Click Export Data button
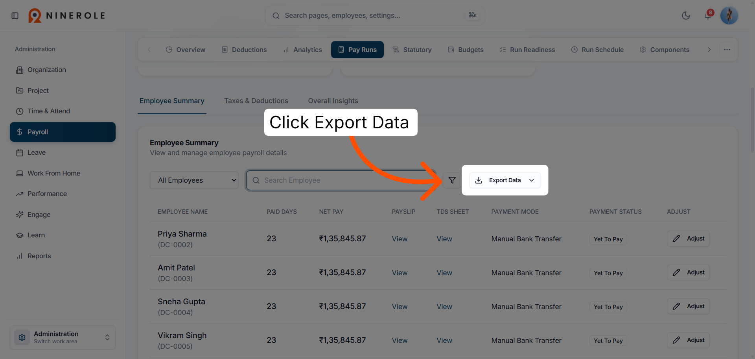This screenshot has width=755, height=359. point(505,180)
